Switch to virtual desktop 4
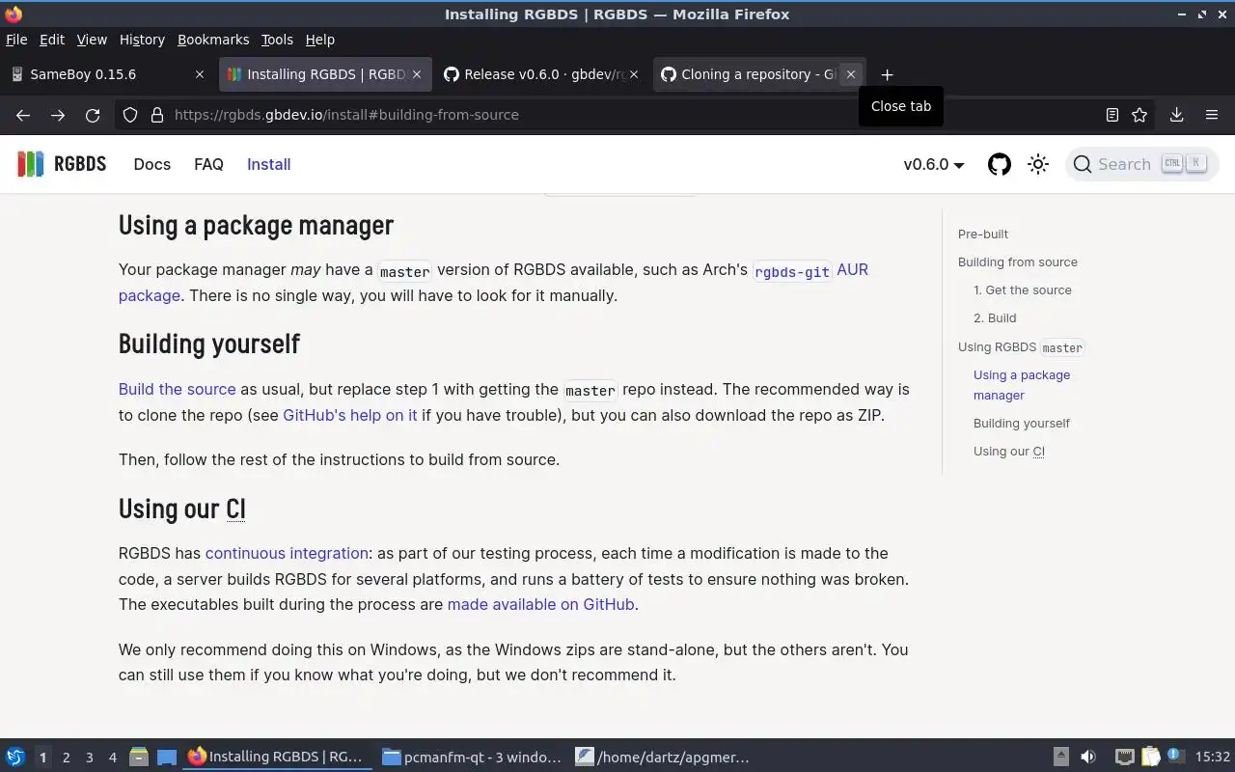This screenshot has width=1235, height=772. click(x=113, y=758)
